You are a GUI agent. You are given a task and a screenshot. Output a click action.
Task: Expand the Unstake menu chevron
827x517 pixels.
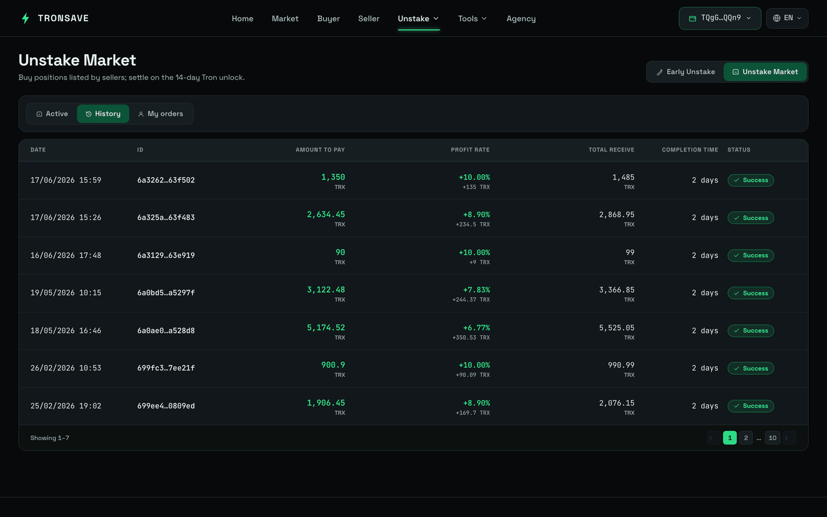pos(436,19)
